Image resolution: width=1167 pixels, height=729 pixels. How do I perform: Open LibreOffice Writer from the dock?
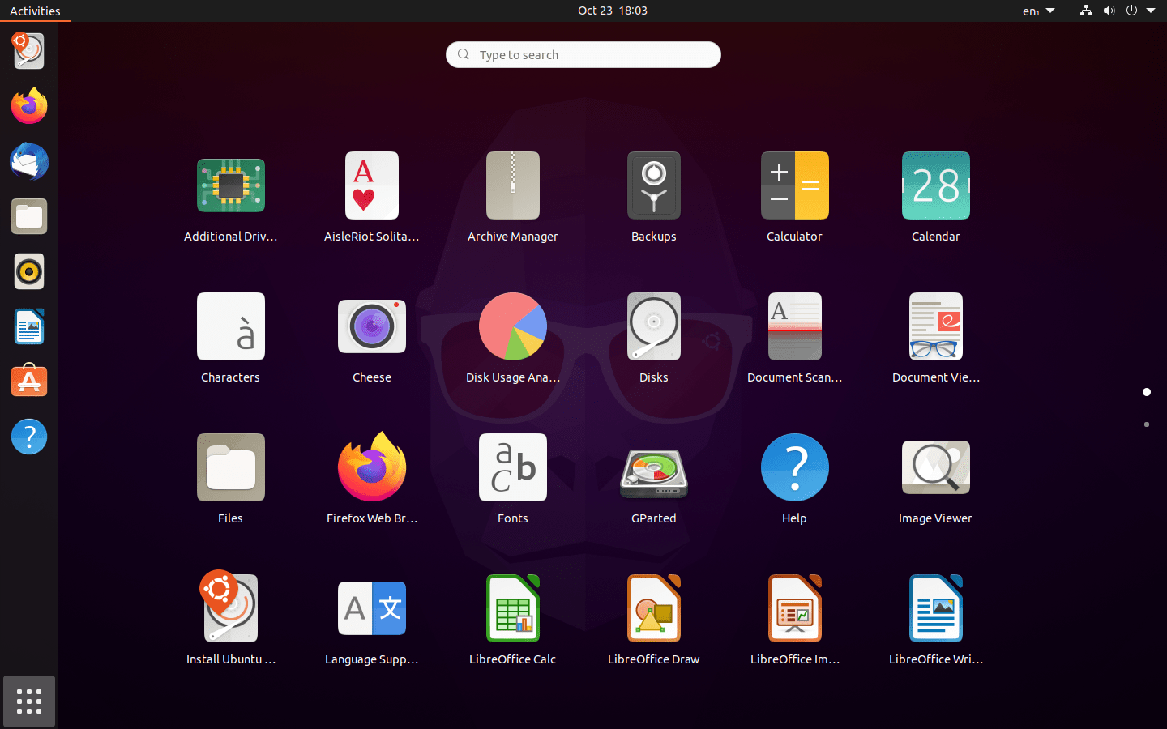(x=29, y=326)
